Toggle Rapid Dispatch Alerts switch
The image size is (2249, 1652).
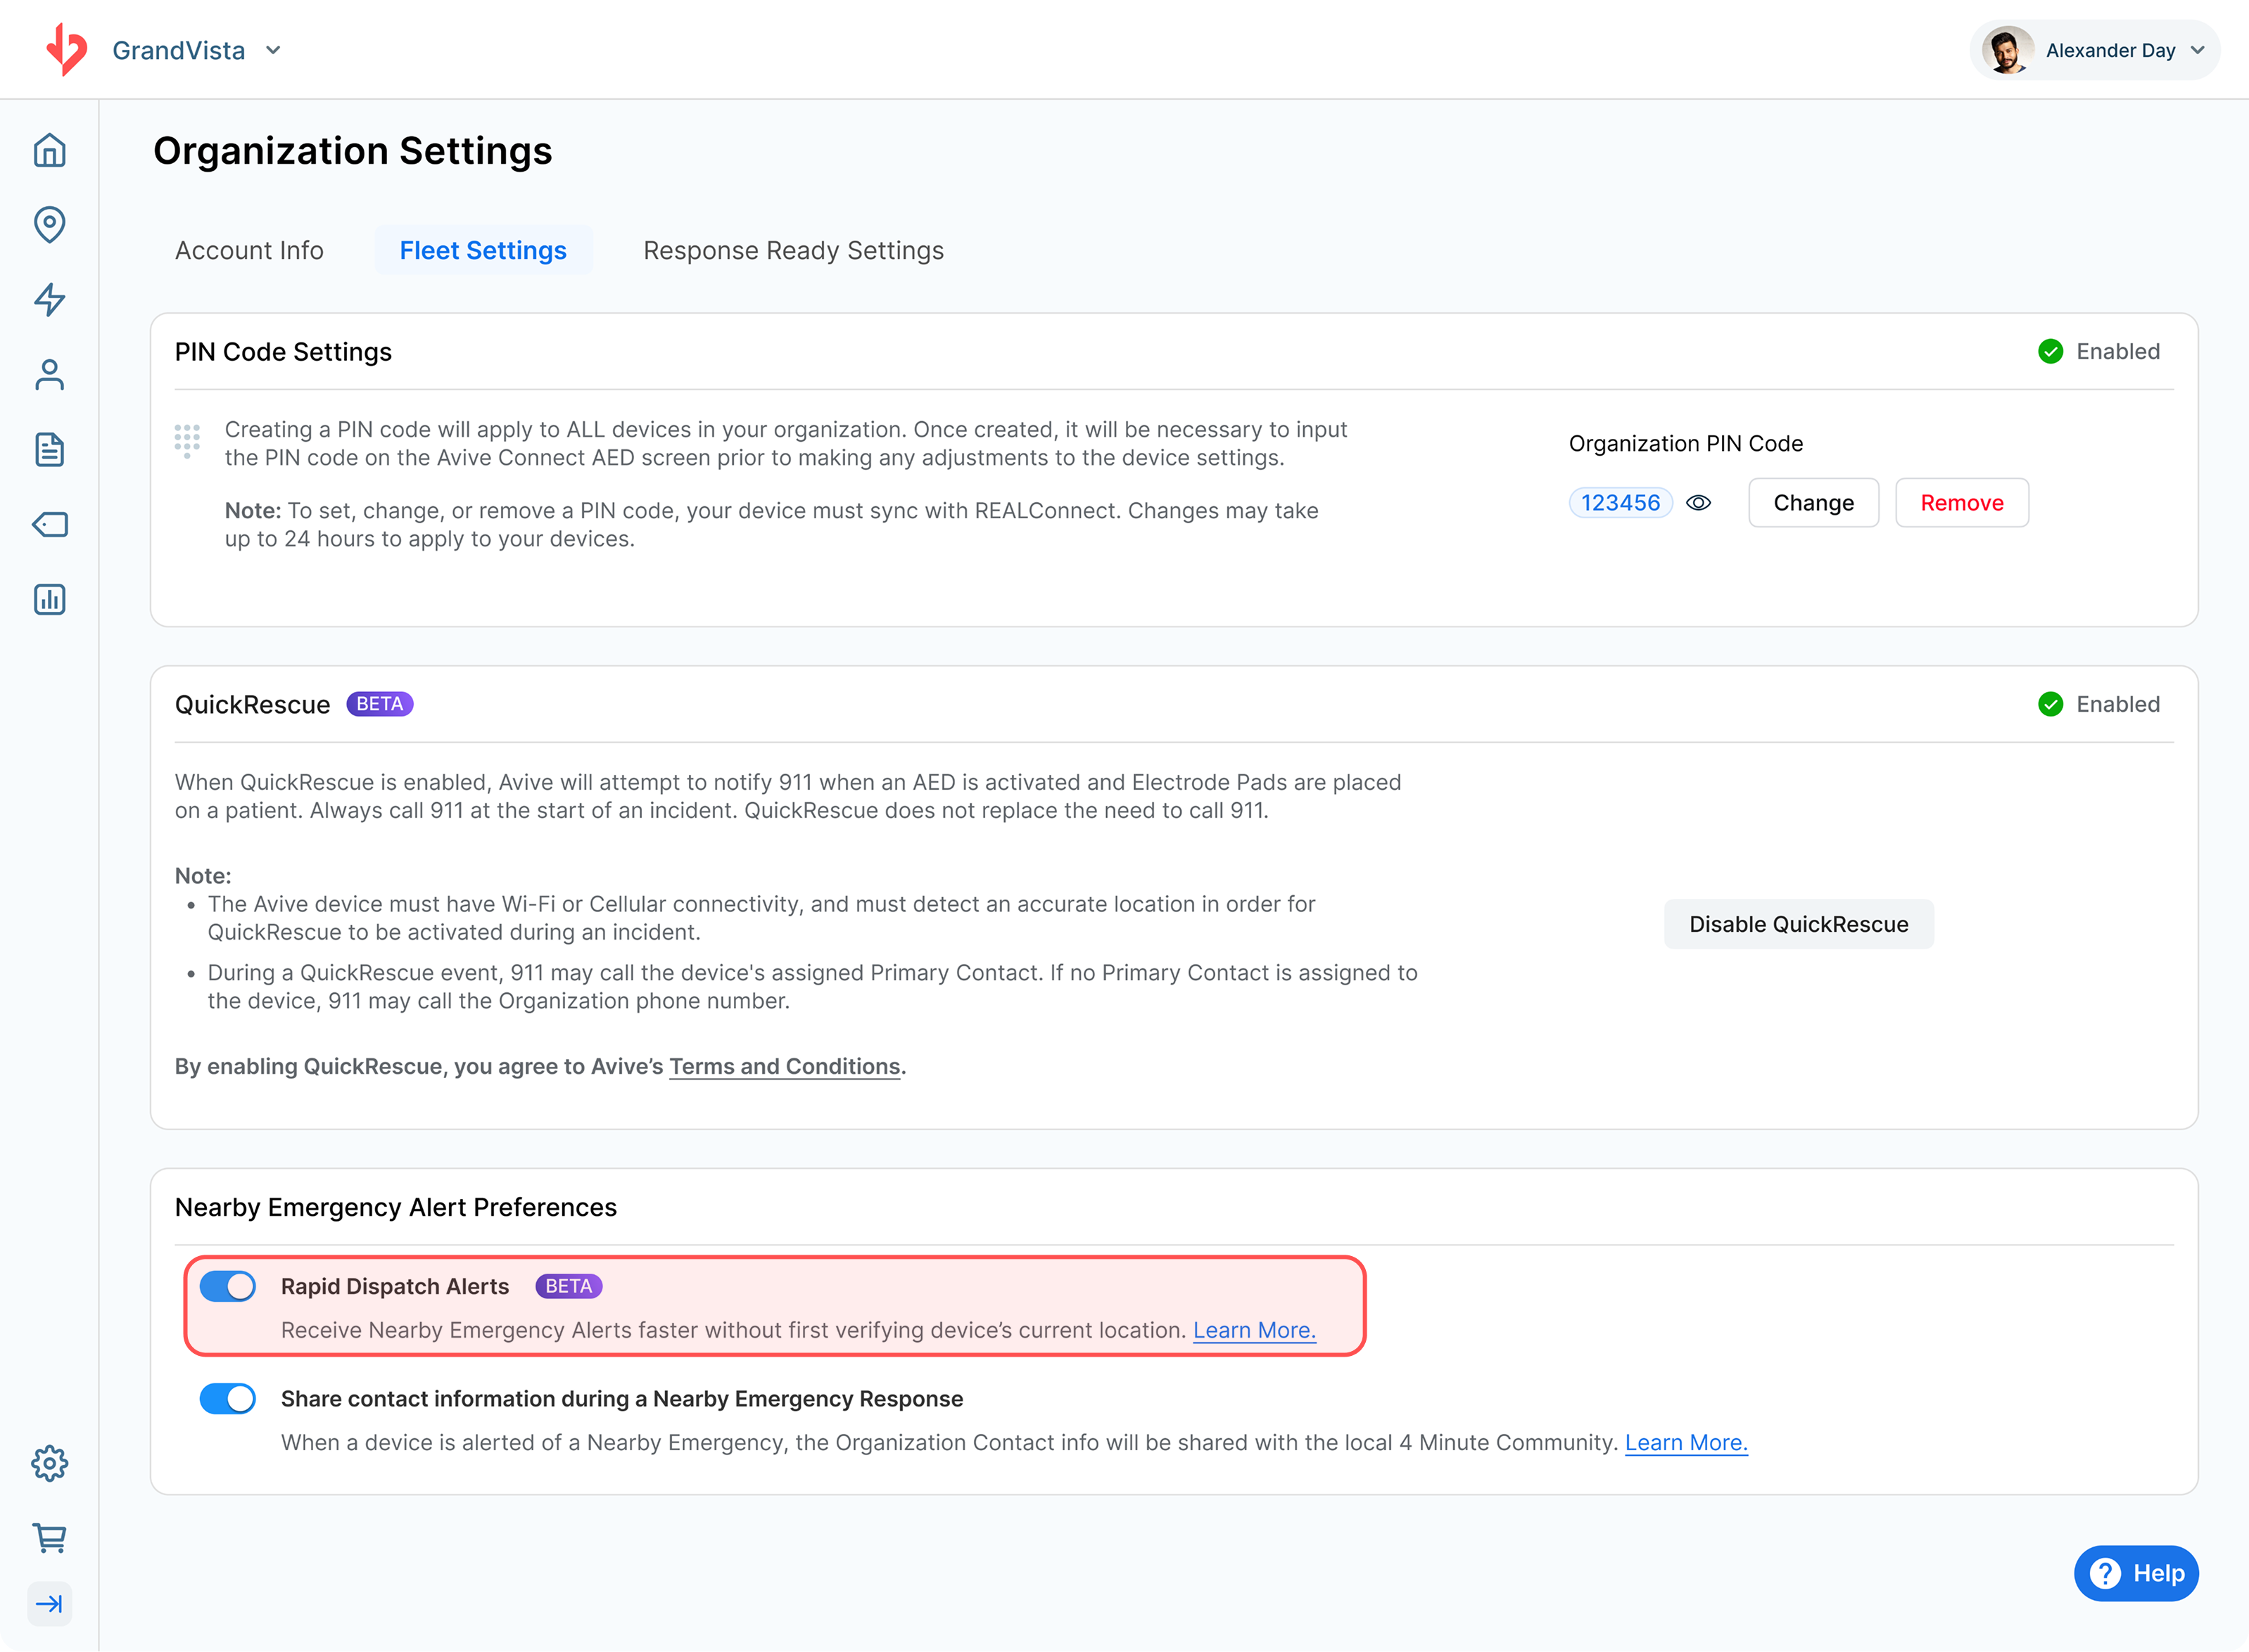tap(228, 1287)
